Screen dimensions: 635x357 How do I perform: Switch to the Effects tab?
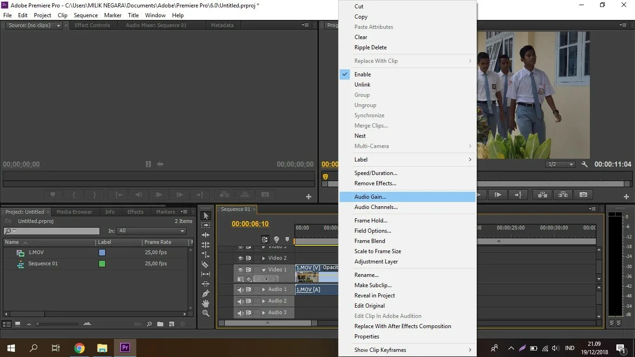click(x=135, y=212)
